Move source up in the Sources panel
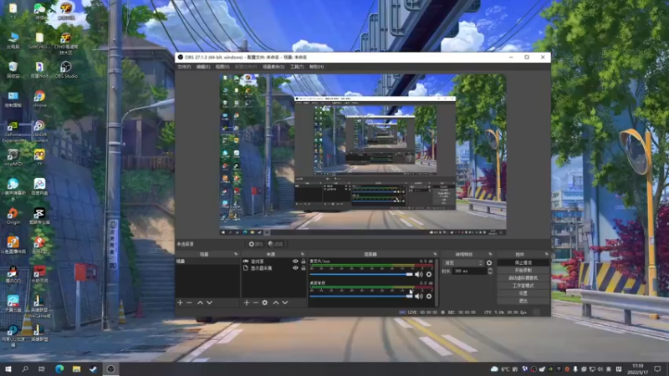The height and width of the screenshot is (376, 669). 276,302
